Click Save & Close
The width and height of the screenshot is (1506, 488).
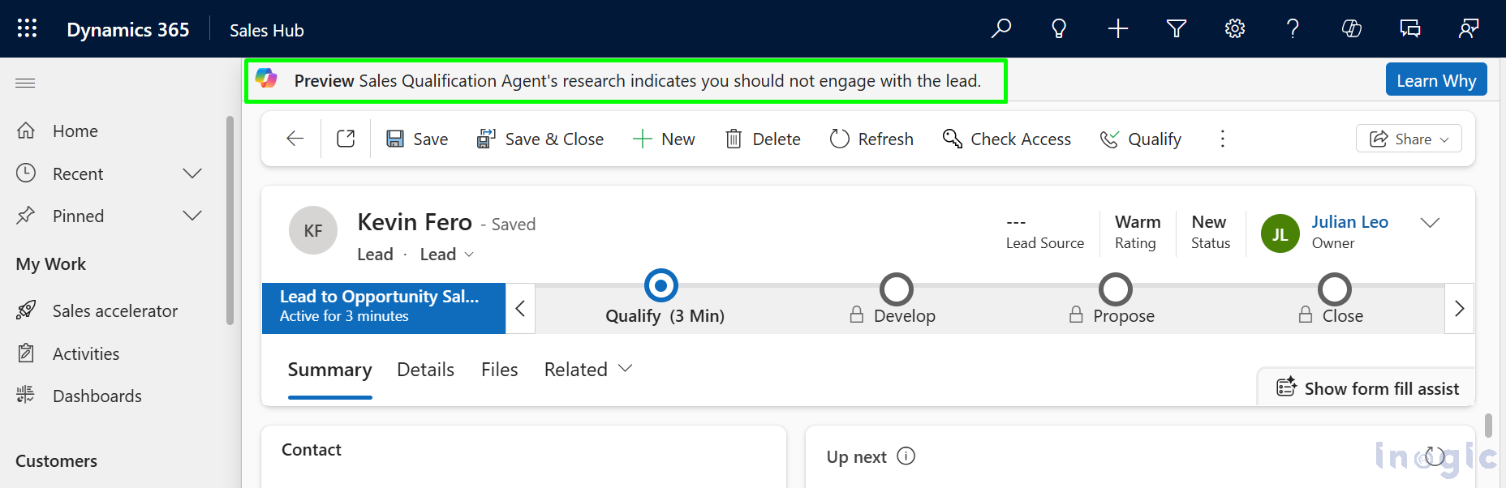pyautogui.click(x=540, y=139)
